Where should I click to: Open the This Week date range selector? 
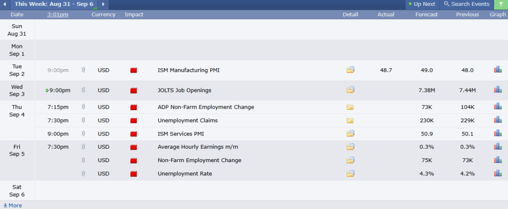point(54,4)
